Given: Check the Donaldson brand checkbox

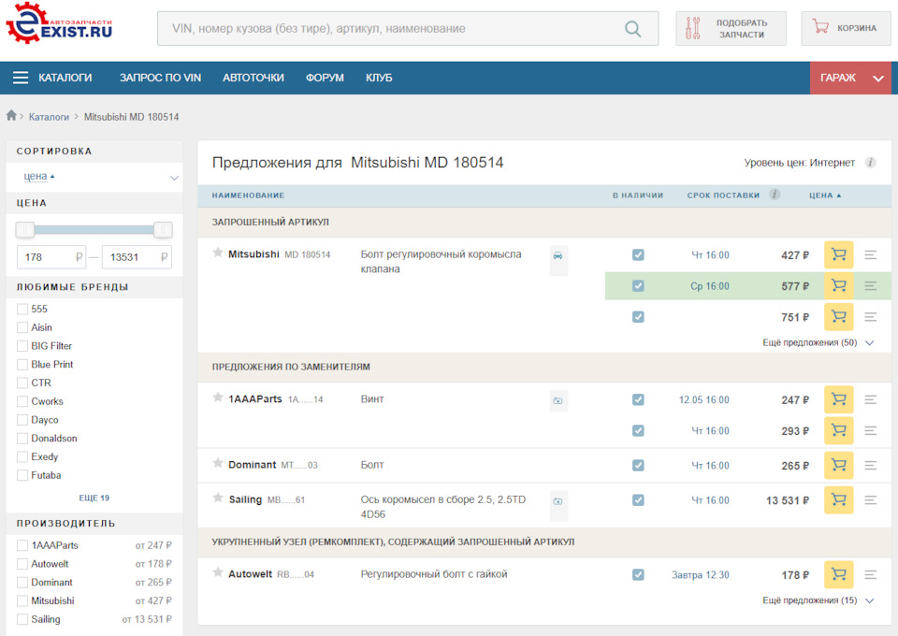Looking at the screenshot, I should coord(22,439).
